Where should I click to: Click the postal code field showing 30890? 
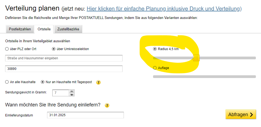point(64,69)
